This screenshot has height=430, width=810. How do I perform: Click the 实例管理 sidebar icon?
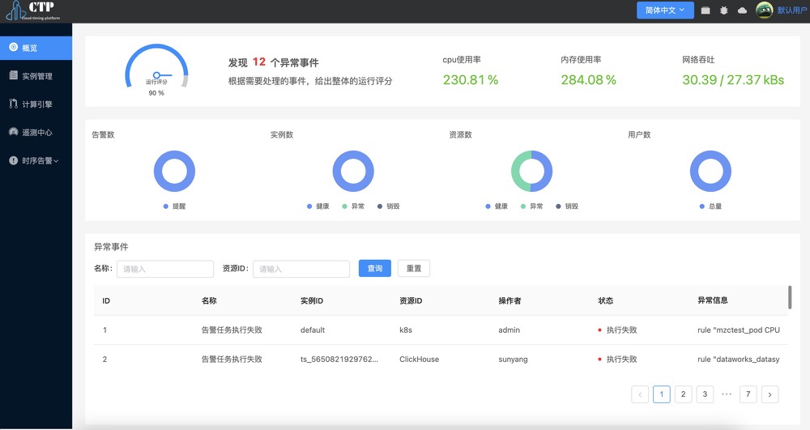click(14, 75)
